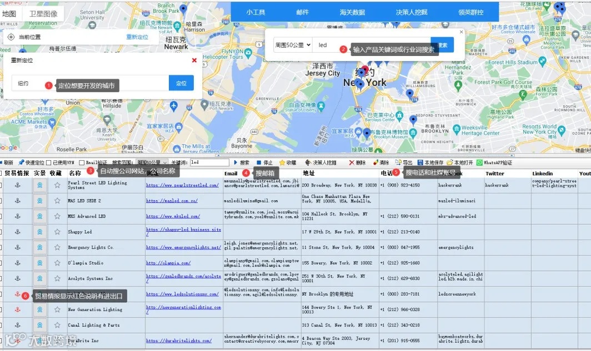Click the Brooklyn Museum map marker
Image resolution: width=591 pixels, height=351 pixels.
(x=413, y=133)
